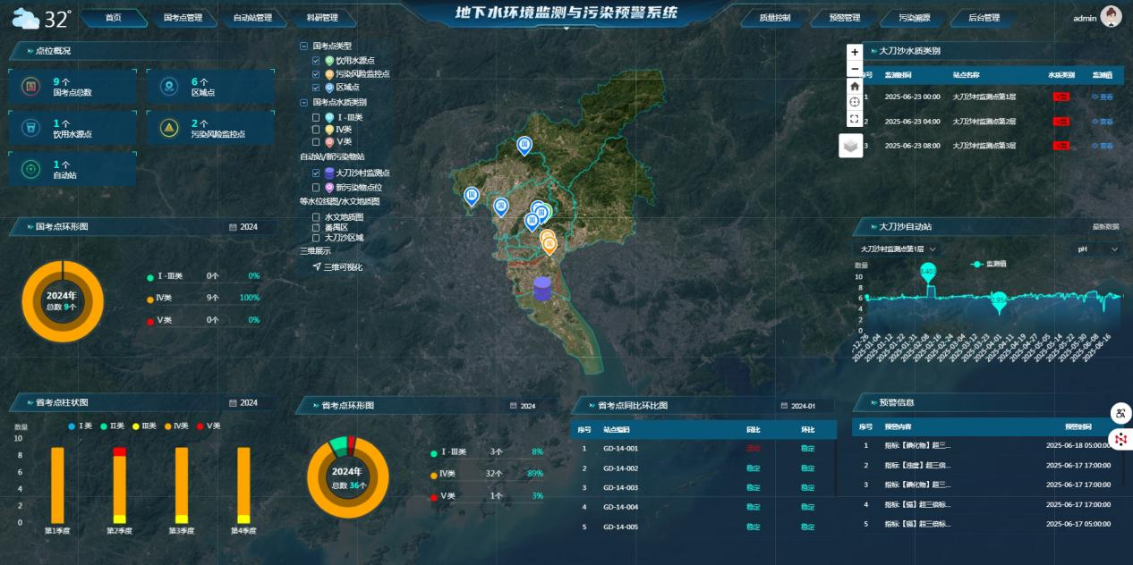Open the 预警管理 navigation tab
This screenshot has width=1133, height=565.
[843, 18]
